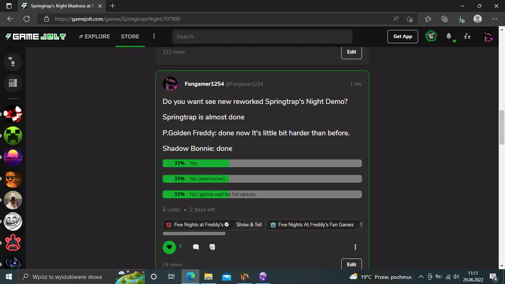Viewport: 505px width, 284px height.
Task: Open the purple sunset community
Action: pyautogui.click(x=13, y=157)
